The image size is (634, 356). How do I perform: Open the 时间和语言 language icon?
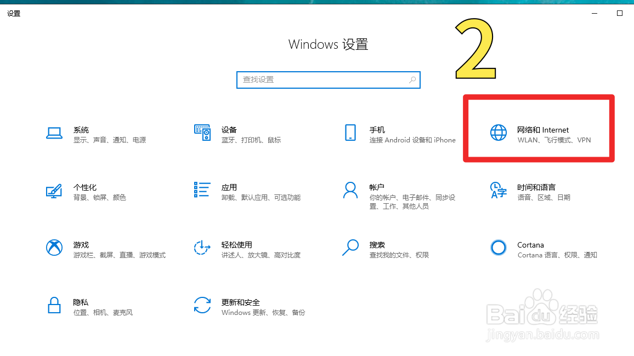pyautogui.click(x=498, y=190)
